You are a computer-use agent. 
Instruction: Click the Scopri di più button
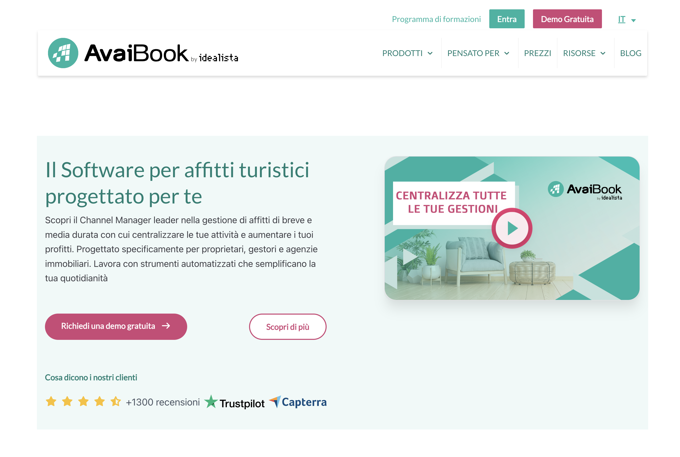click(x=287, y=326)
